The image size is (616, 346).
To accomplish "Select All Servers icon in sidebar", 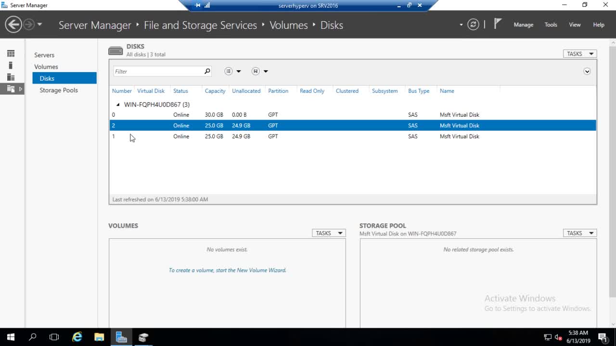I will tap(11, 77).
